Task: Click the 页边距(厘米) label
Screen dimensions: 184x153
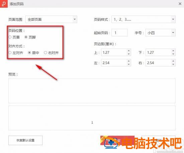Action: (x=105, y=44)
